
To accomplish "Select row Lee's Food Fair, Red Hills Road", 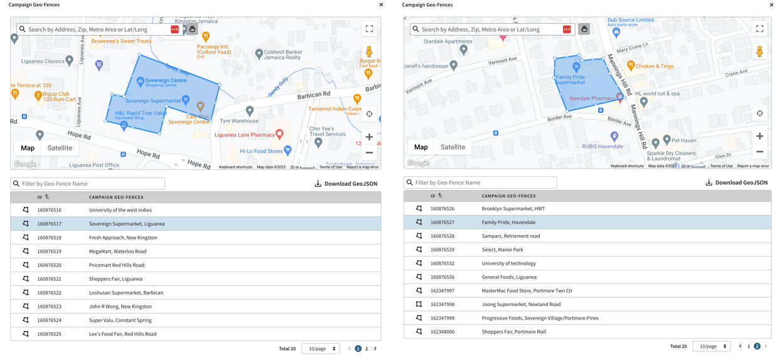I will (x=196, y=334).
